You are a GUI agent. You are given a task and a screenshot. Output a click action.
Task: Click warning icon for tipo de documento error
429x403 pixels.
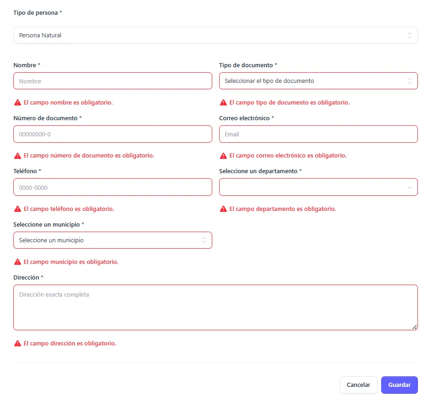(223, 102)
